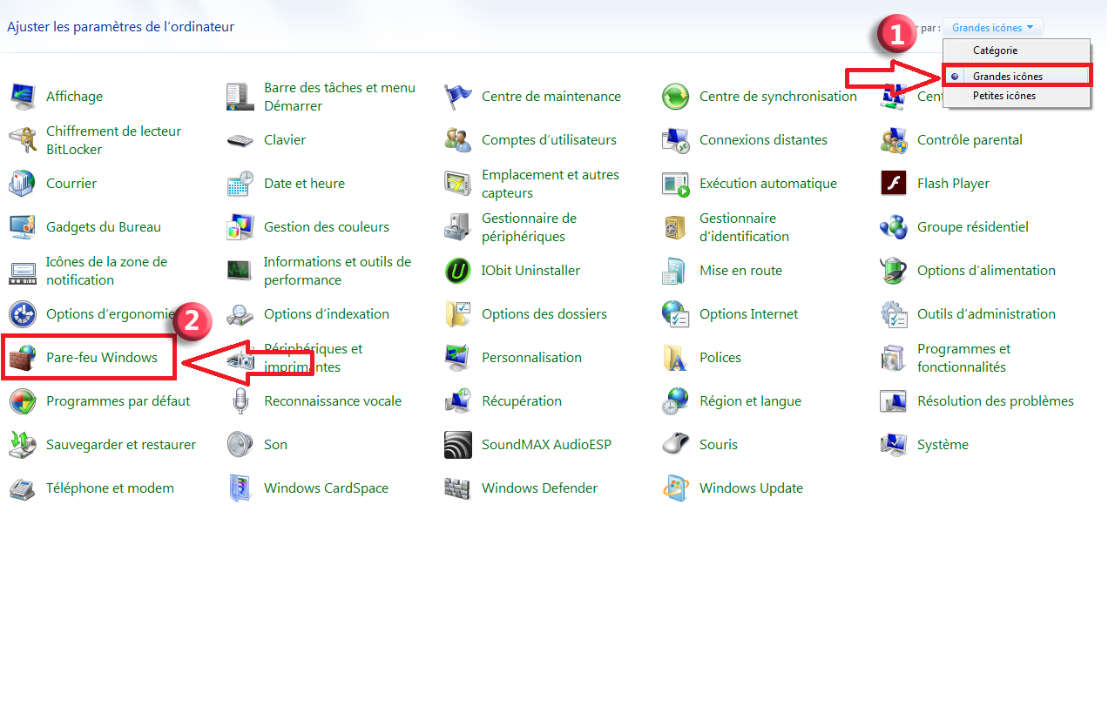
Task: Open the Options d'indexation link
Action: [x=327, y=313]
